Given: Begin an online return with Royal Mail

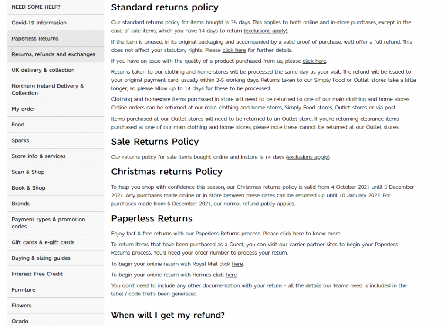Looking at the screenshot, I should tap(237, 264).
